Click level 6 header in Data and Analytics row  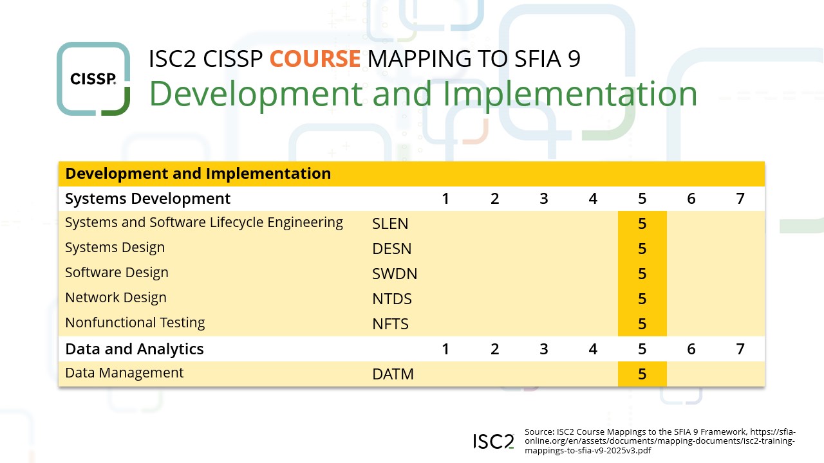pos(691,349)
